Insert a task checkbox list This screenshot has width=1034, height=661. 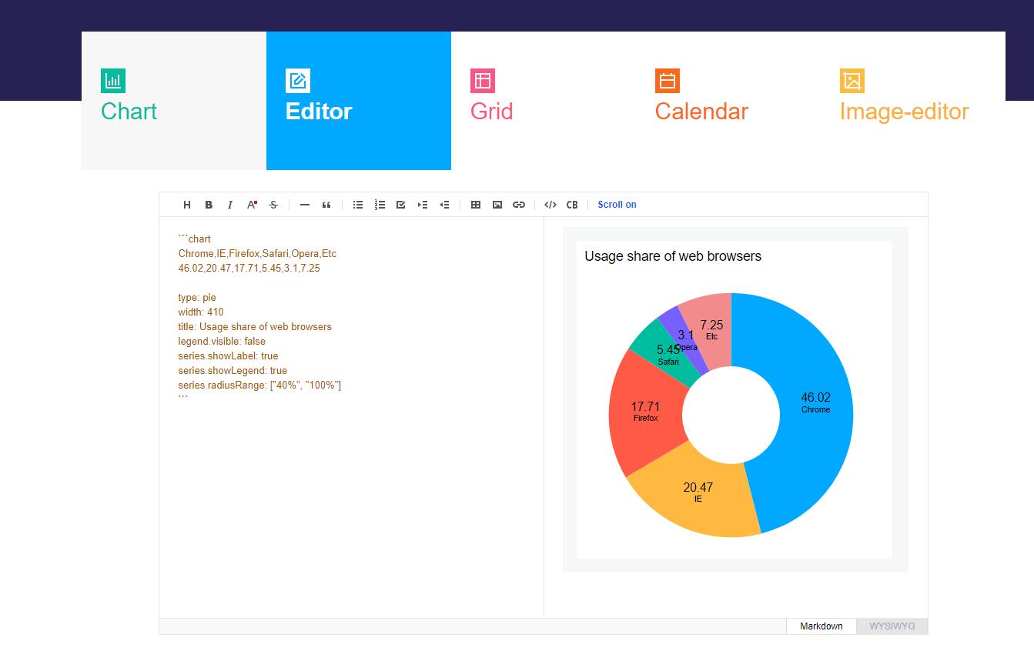[x=401, y=205]
